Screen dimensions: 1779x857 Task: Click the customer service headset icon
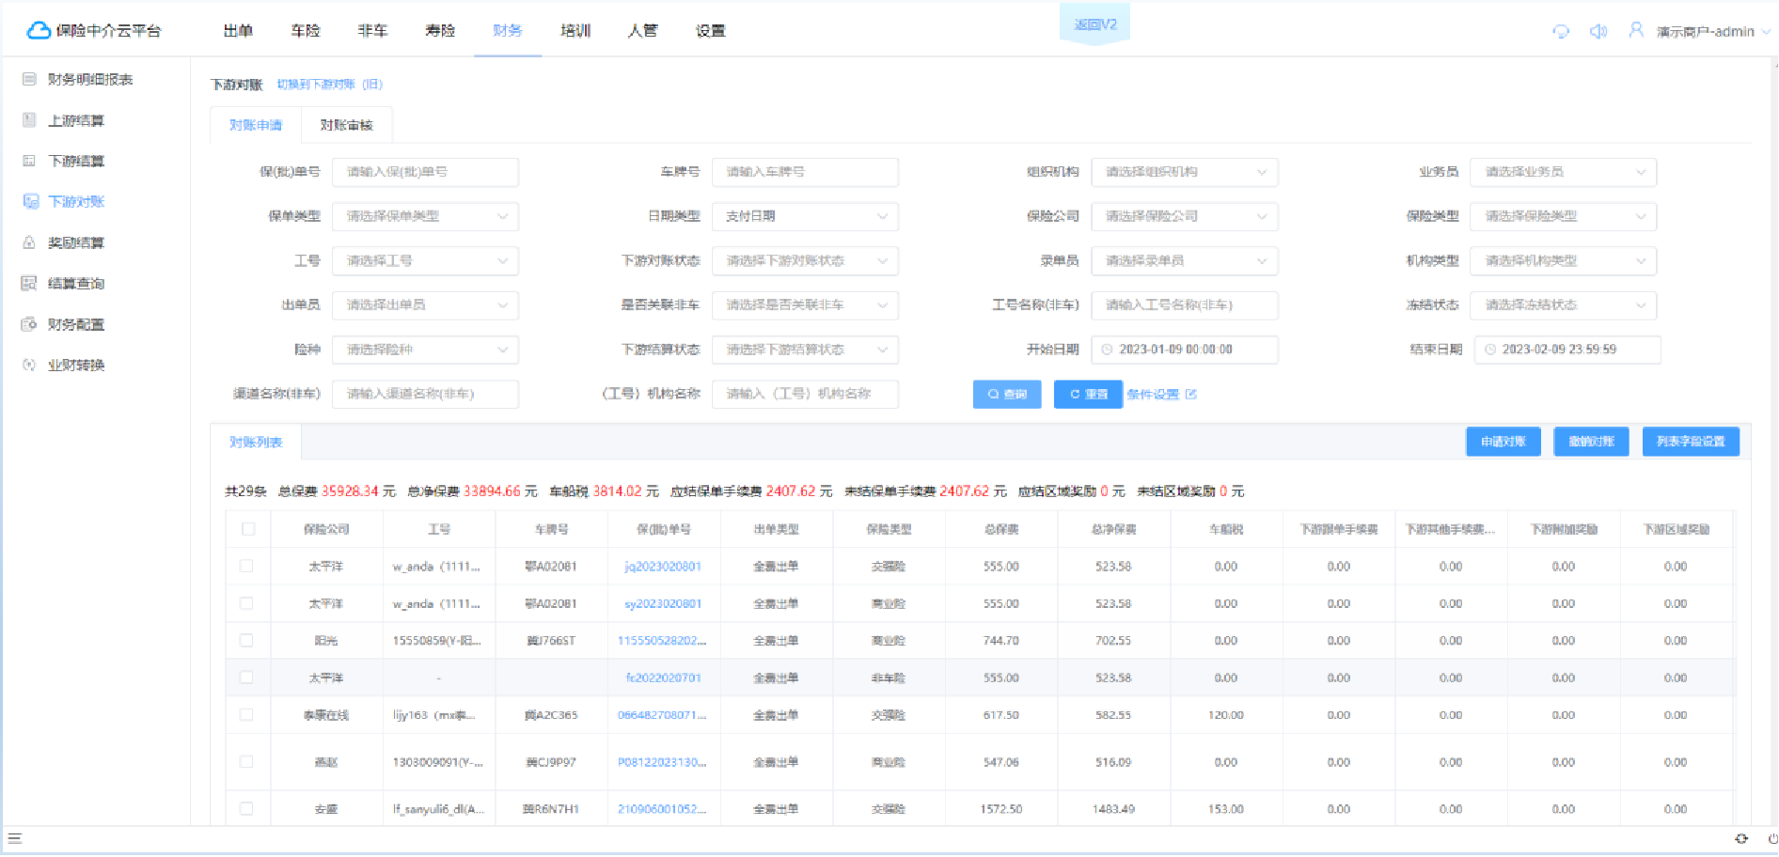pyautogui.click(x=1561, y=31)
